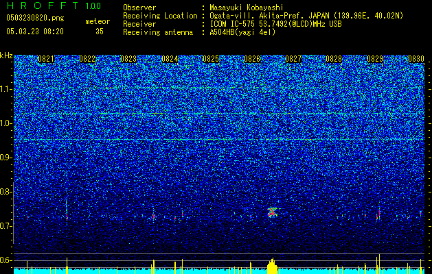Select the 1.0 frequency axis label
The height and width of the screenshot is (274, 432).
point(5,123)
